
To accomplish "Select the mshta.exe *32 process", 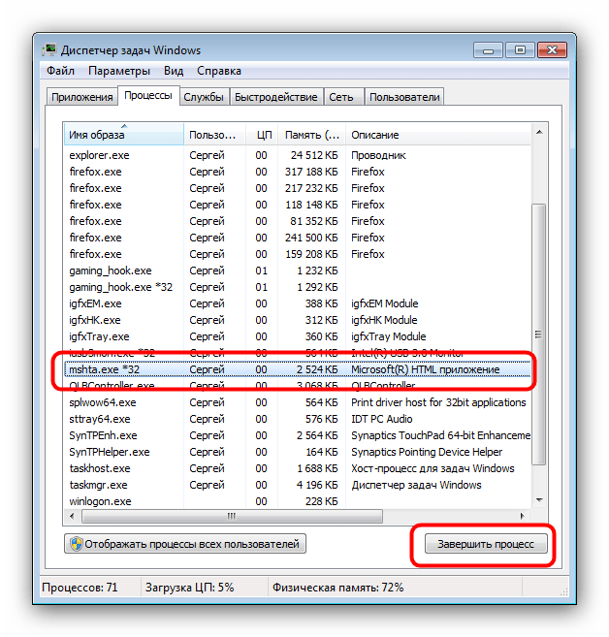I will (297, 369).
